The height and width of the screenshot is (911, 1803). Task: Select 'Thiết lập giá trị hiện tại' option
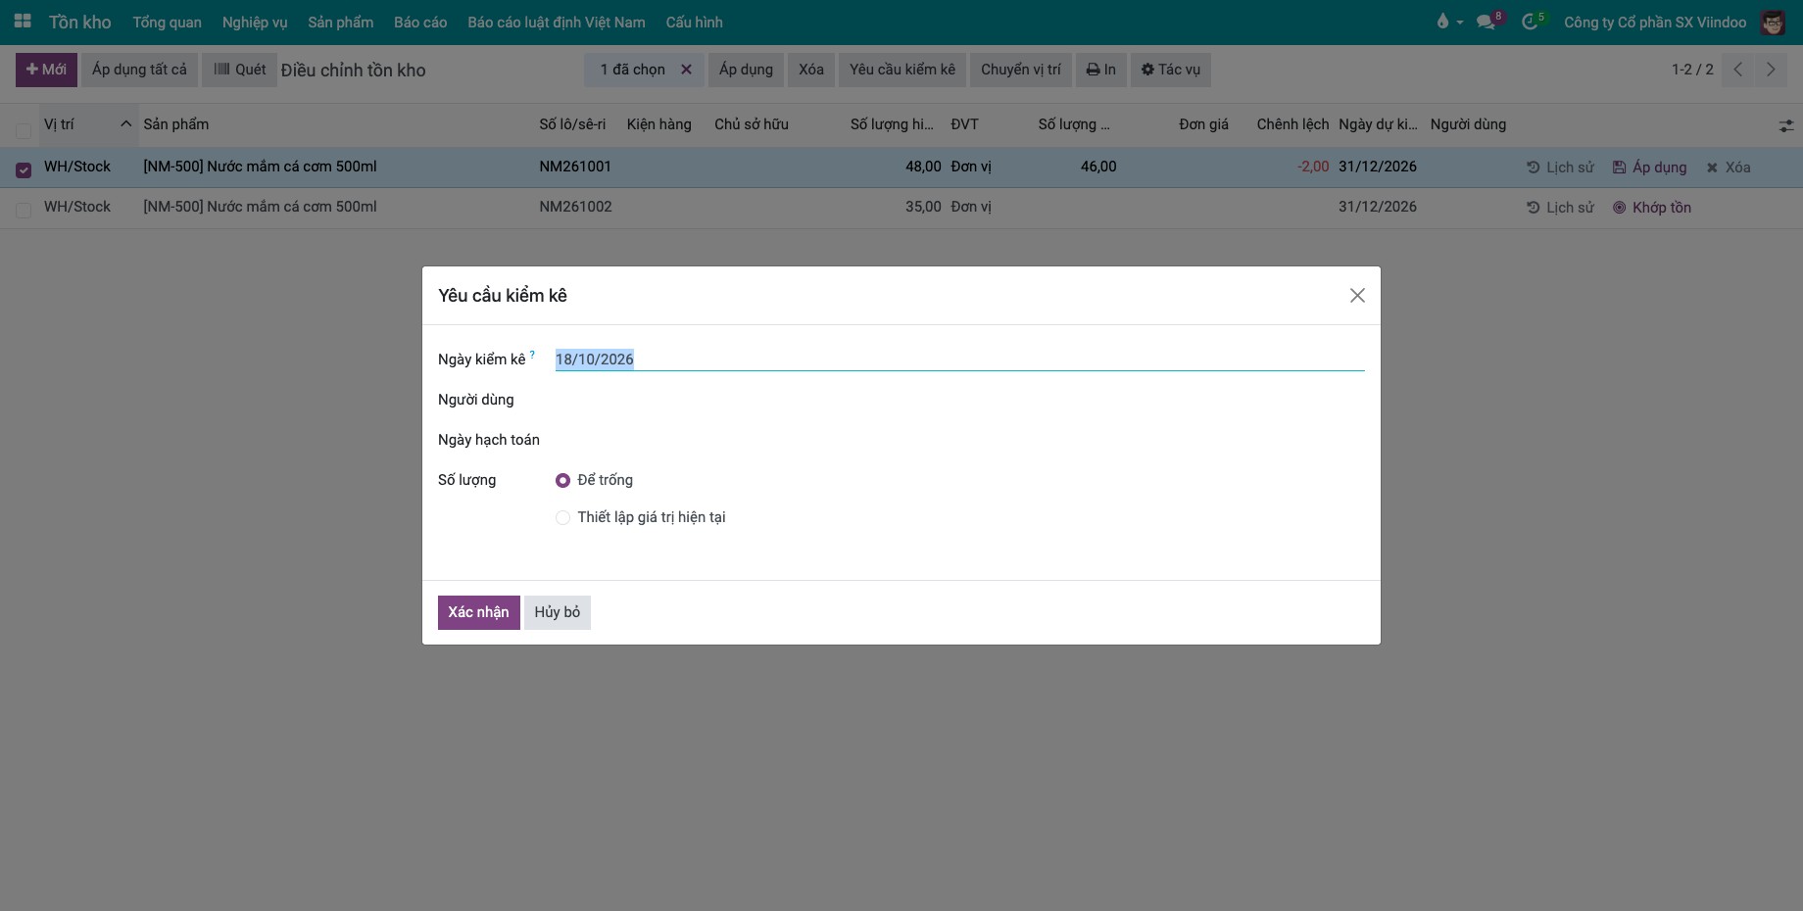pyautogui.click(x=562, y=517)
